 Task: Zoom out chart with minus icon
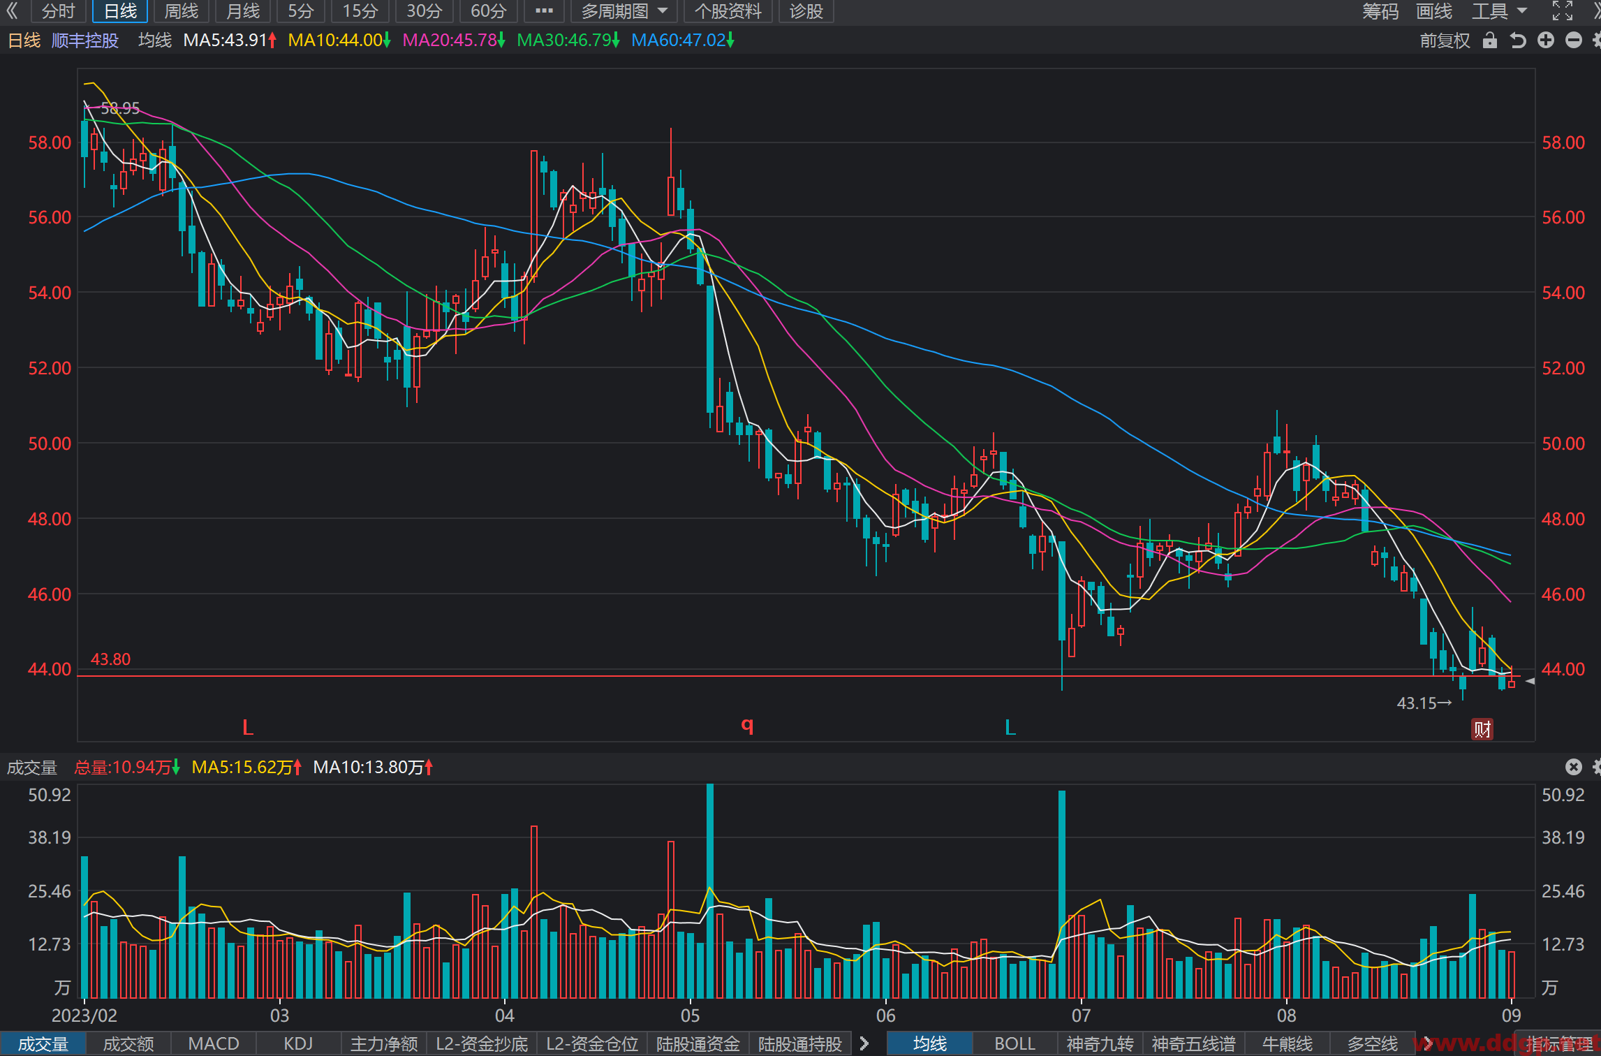click(1574, 41)
